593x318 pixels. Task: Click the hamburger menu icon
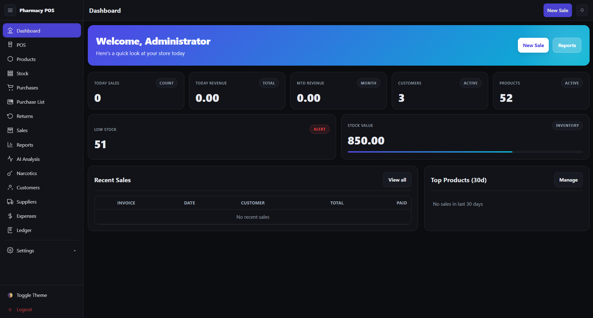coord(10,10)
